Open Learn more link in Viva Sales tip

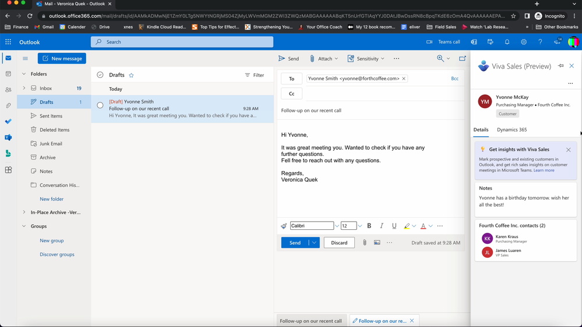click(544, 170)
